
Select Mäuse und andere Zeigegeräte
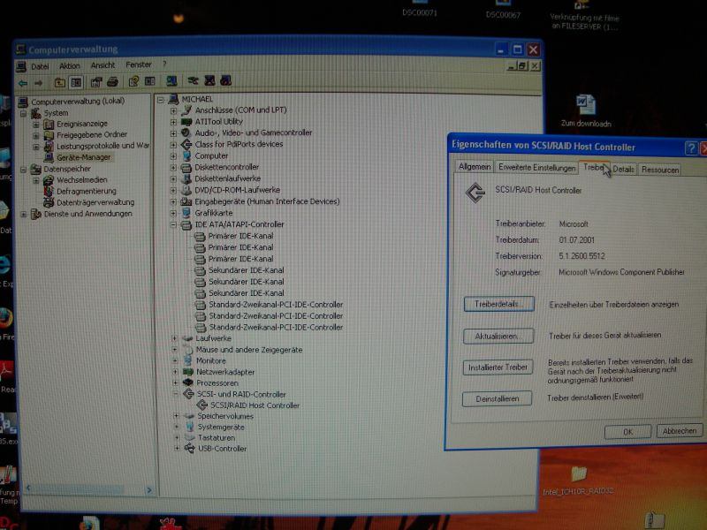coord(249,350)
